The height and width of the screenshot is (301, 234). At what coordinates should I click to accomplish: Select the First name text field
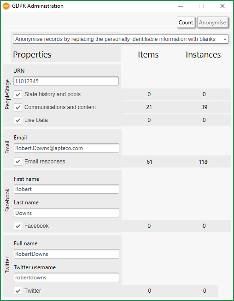click(66, 189)
